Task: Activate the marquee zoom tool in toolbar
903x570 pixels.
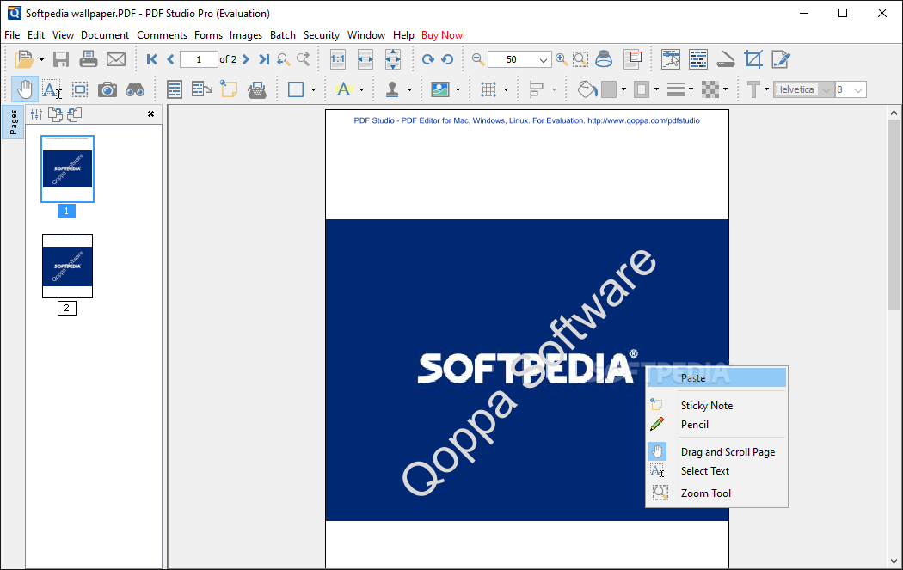Action: pos(580,59)
